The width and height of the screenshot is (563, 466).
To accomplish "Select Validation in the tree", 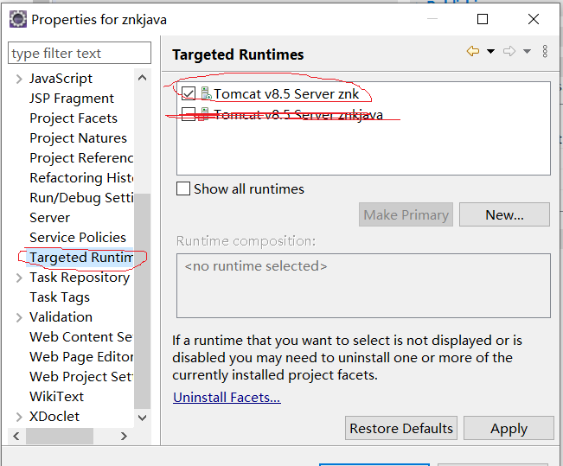I will click(x=61, y=317).
